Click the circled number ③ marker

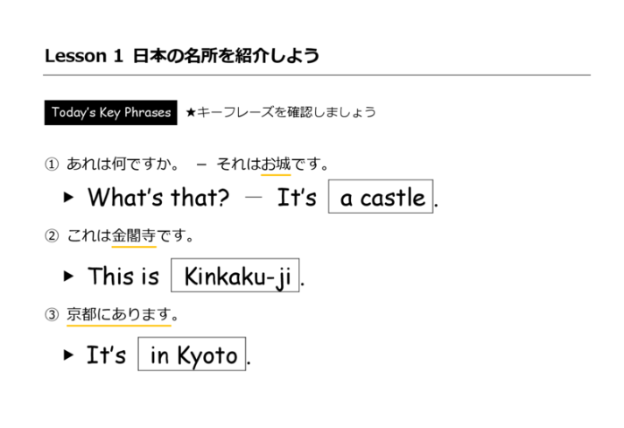[52, 313]
